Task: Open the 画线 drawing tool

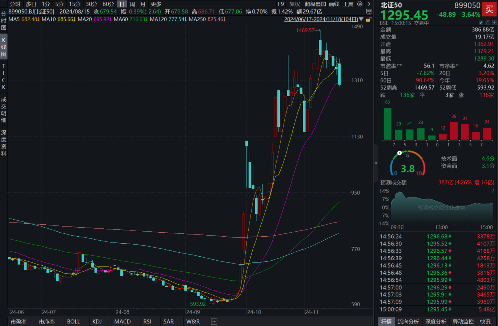Action: point(334,4)
